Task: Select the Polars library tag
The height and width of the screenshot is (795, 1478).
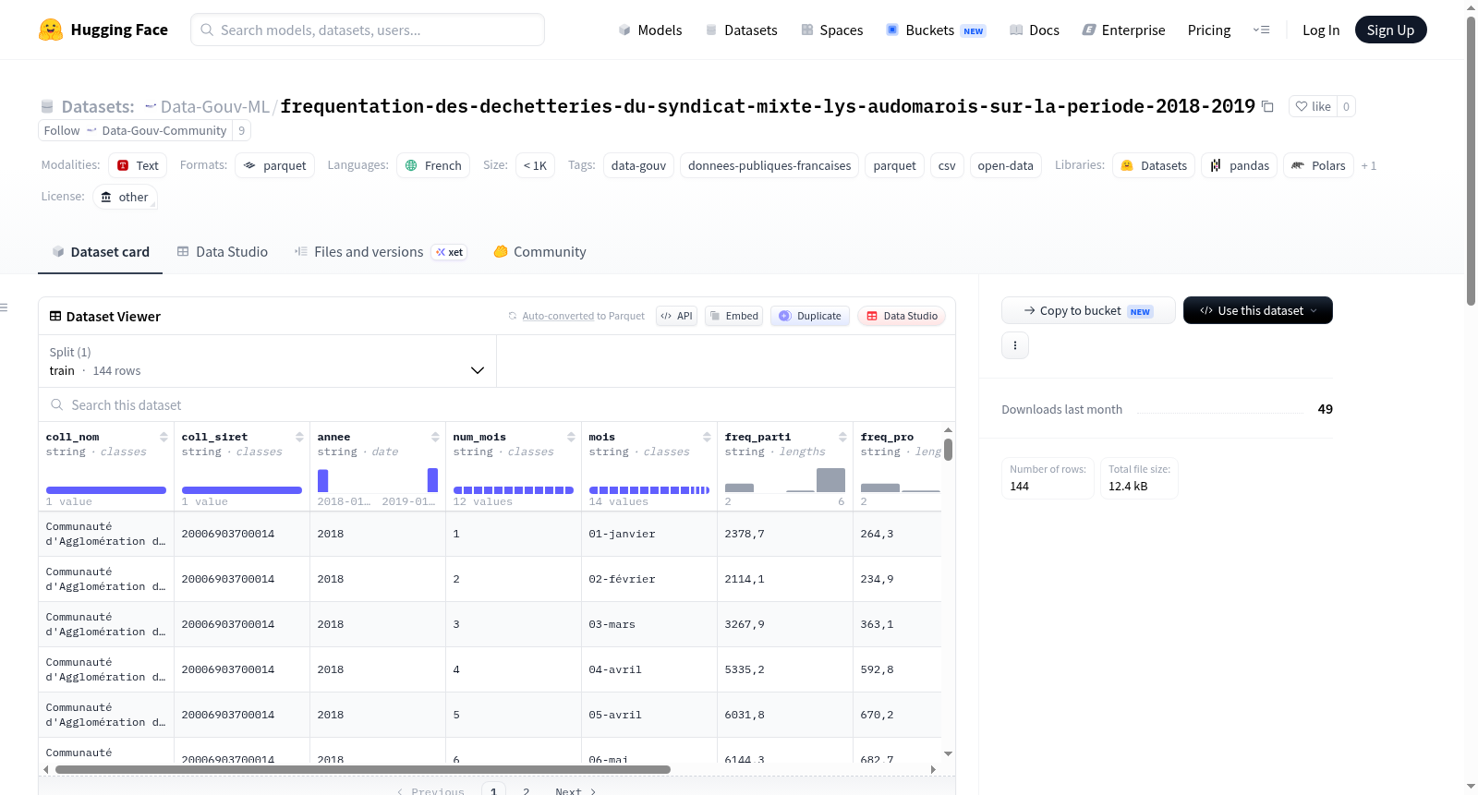Action: (1318, 165)
